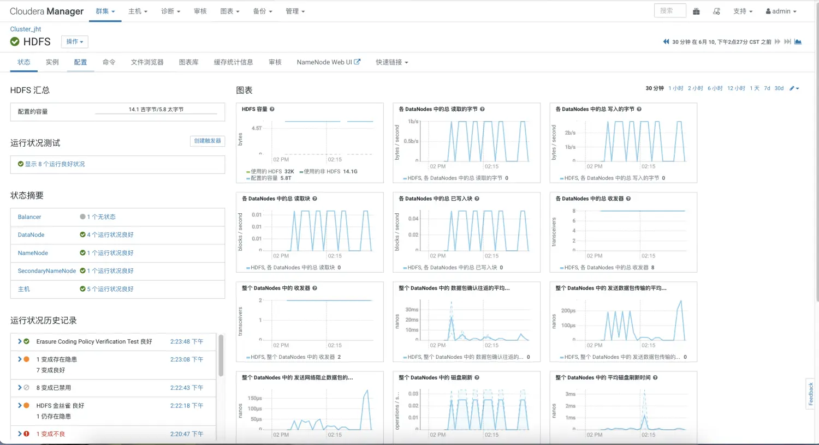Click the 创建触发器 button
Image resolution: width=819 pixels, height=445 pixels.
tap(207, 141)
